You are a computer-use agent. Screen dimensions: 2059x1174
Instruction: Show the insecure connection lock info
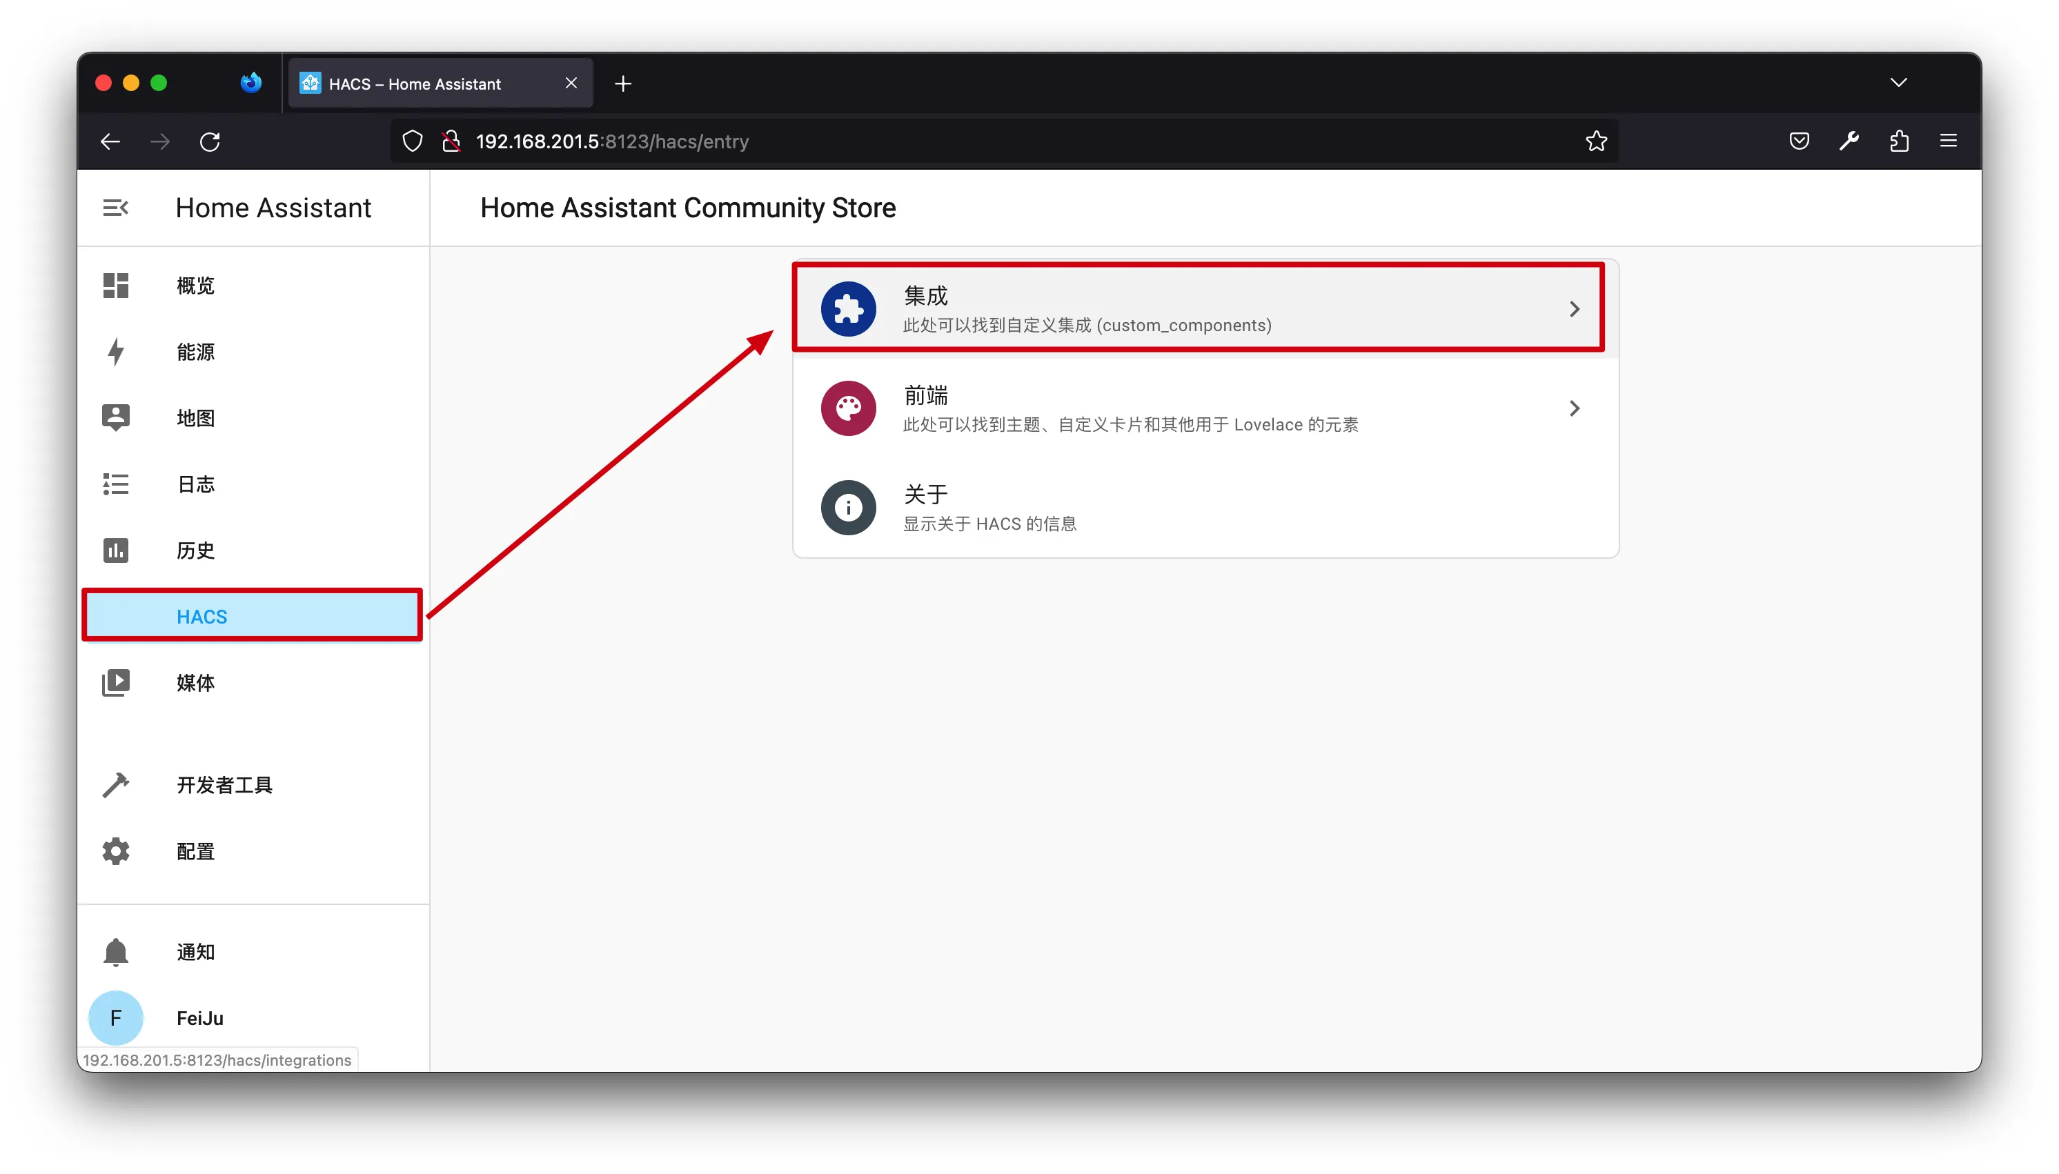pyautogui.click(x=452, y=141)
